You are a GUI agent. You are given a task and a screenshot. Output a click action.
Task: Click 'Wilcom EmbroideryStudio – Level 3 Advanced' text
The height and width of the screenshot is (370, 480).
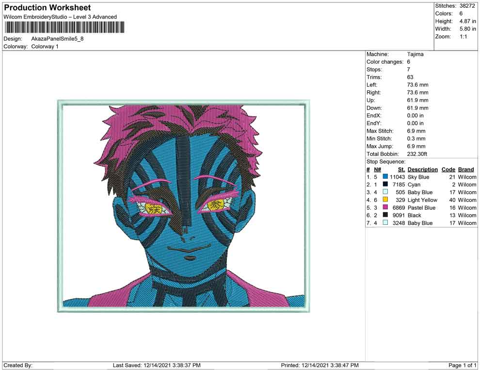pos(60,17)
